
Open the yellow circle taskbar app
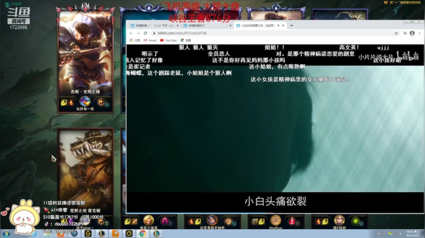click(x=129, y=233)
